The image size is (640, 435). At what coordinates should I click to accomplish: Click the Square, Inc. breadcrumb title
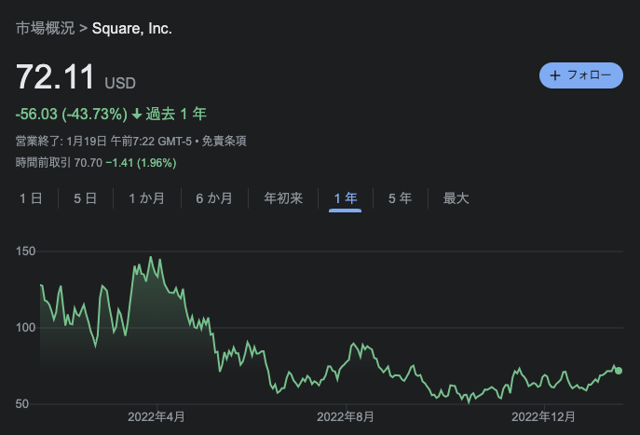(x=132, y=29)
